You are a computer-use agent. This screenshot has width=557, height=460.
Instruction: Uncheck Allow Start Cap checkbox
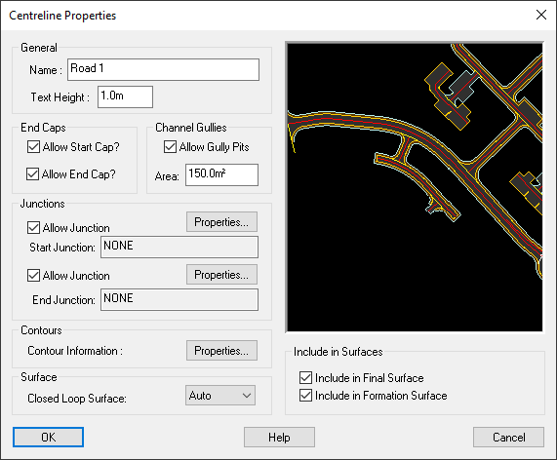pyautogui.click(x=33, y=146)
